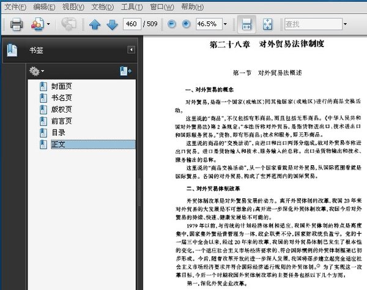Select the 版权页 bookmark
The image size is (367, 290).
[62, 110]
